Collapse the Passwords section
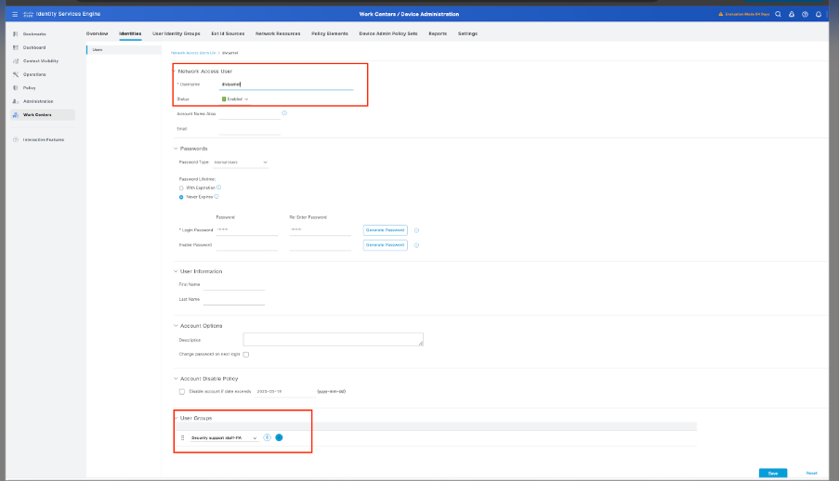 click(176, 149)
